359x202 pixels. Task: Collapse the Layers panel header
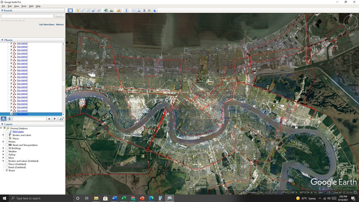pyautogui.click(x=32, y=124)
